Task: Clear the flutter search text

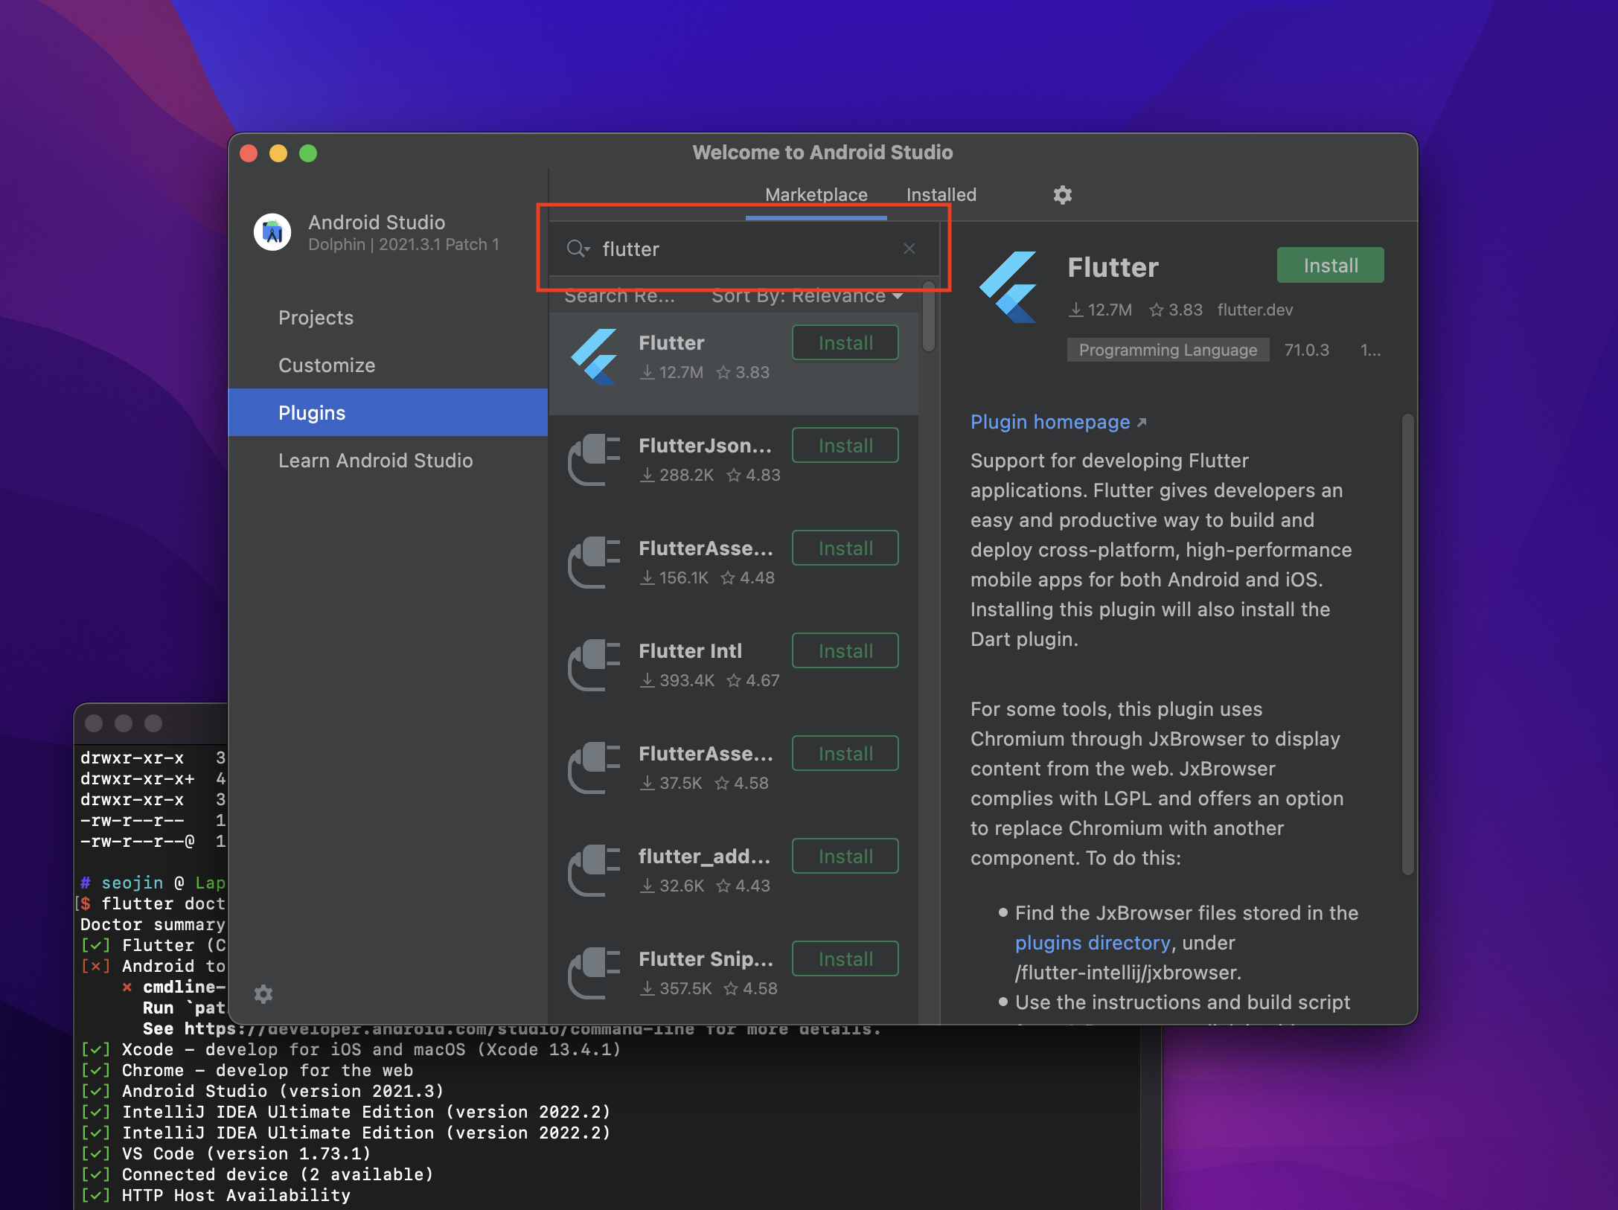Action: [x=909, y=249]
